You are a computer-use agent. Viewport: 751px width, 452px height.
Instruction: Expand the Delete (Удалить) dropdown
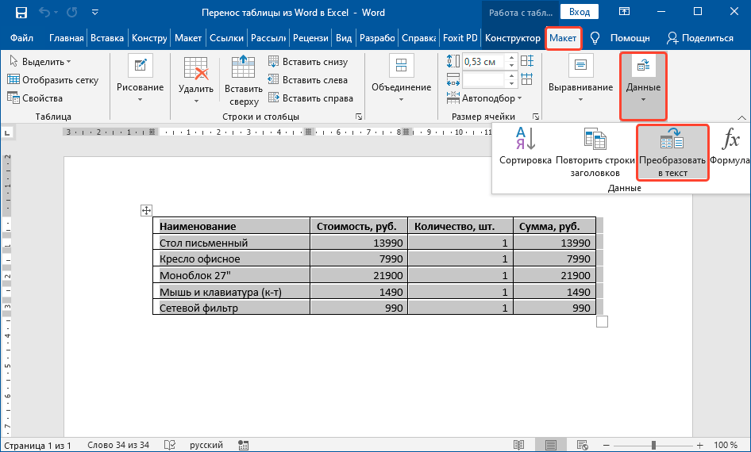coord(195,98)
